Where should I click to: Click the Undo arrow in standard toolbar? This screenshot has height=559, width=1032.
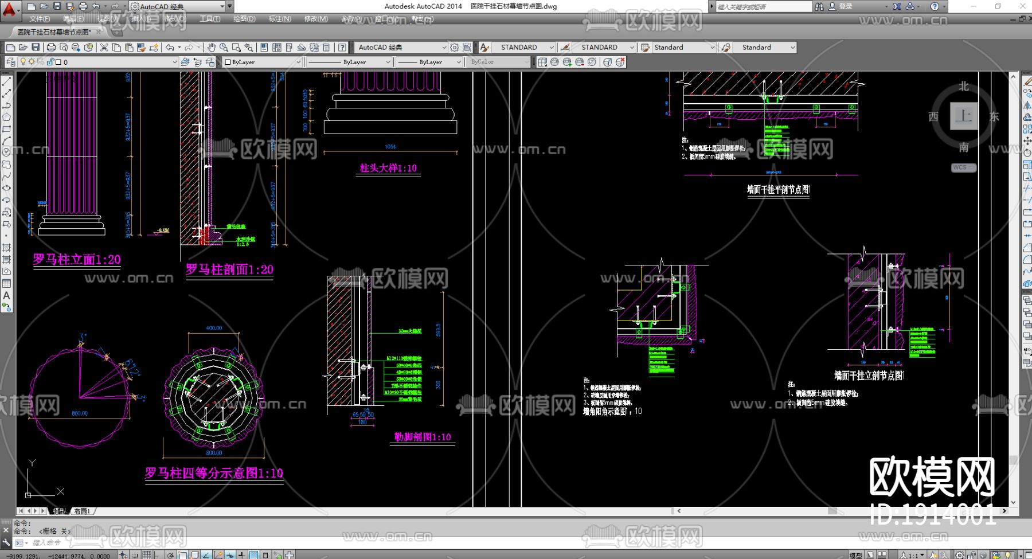(170, 48)
